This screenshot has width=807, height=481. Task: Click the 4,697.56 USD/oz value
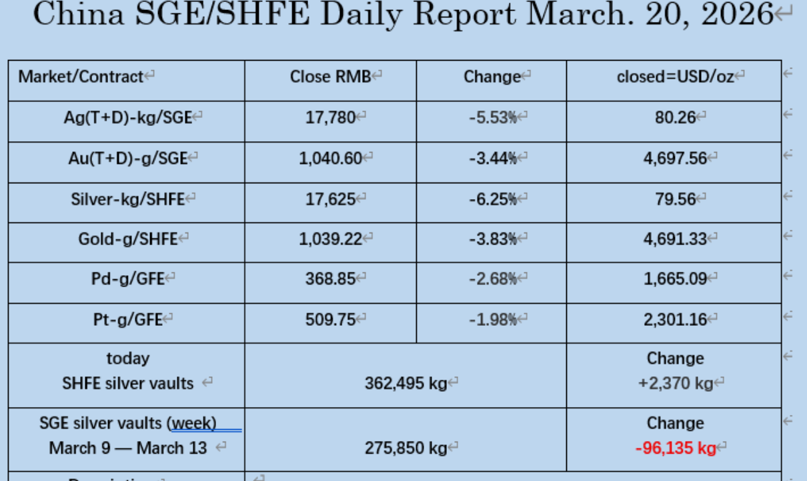point(675,159)
